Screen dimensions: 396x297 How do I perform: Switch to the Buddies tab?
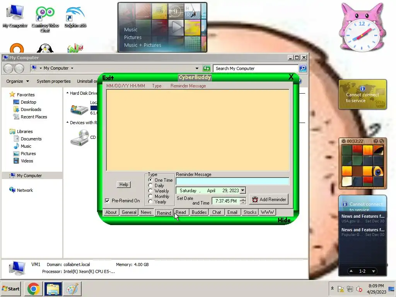click(199, 212)
